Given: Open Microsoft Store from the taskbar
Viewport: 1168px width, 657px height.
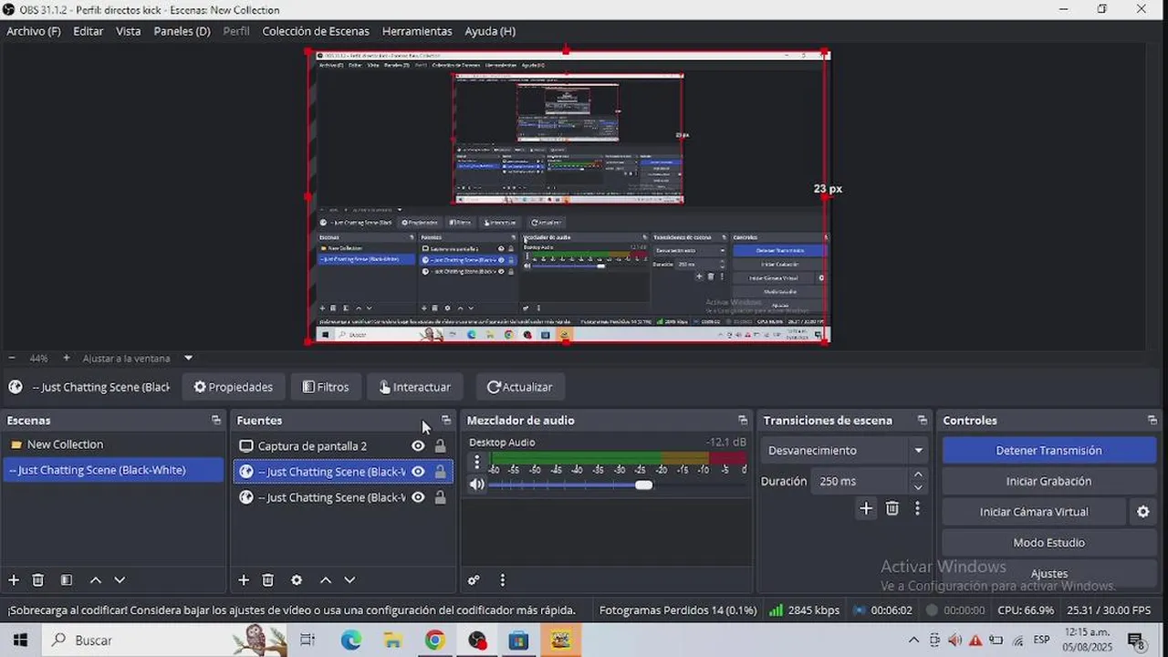Looking at the screenshot, I should (518, 641).
